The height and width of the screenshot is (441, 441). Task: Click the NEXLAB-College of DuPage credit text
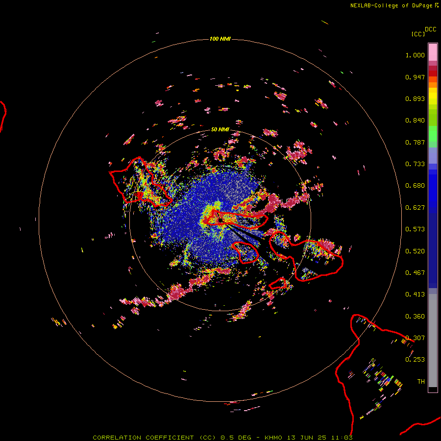point(394,5)
